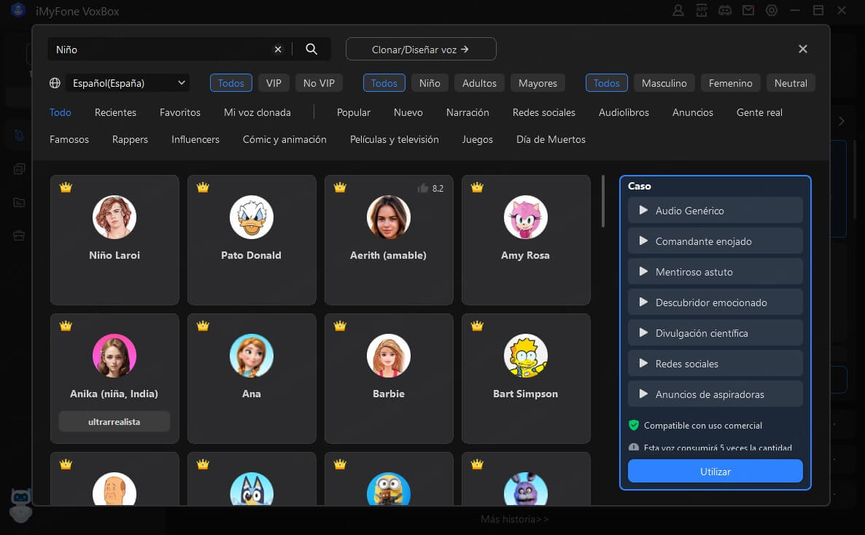Filter gender to Neutral

tap(791, 83)
